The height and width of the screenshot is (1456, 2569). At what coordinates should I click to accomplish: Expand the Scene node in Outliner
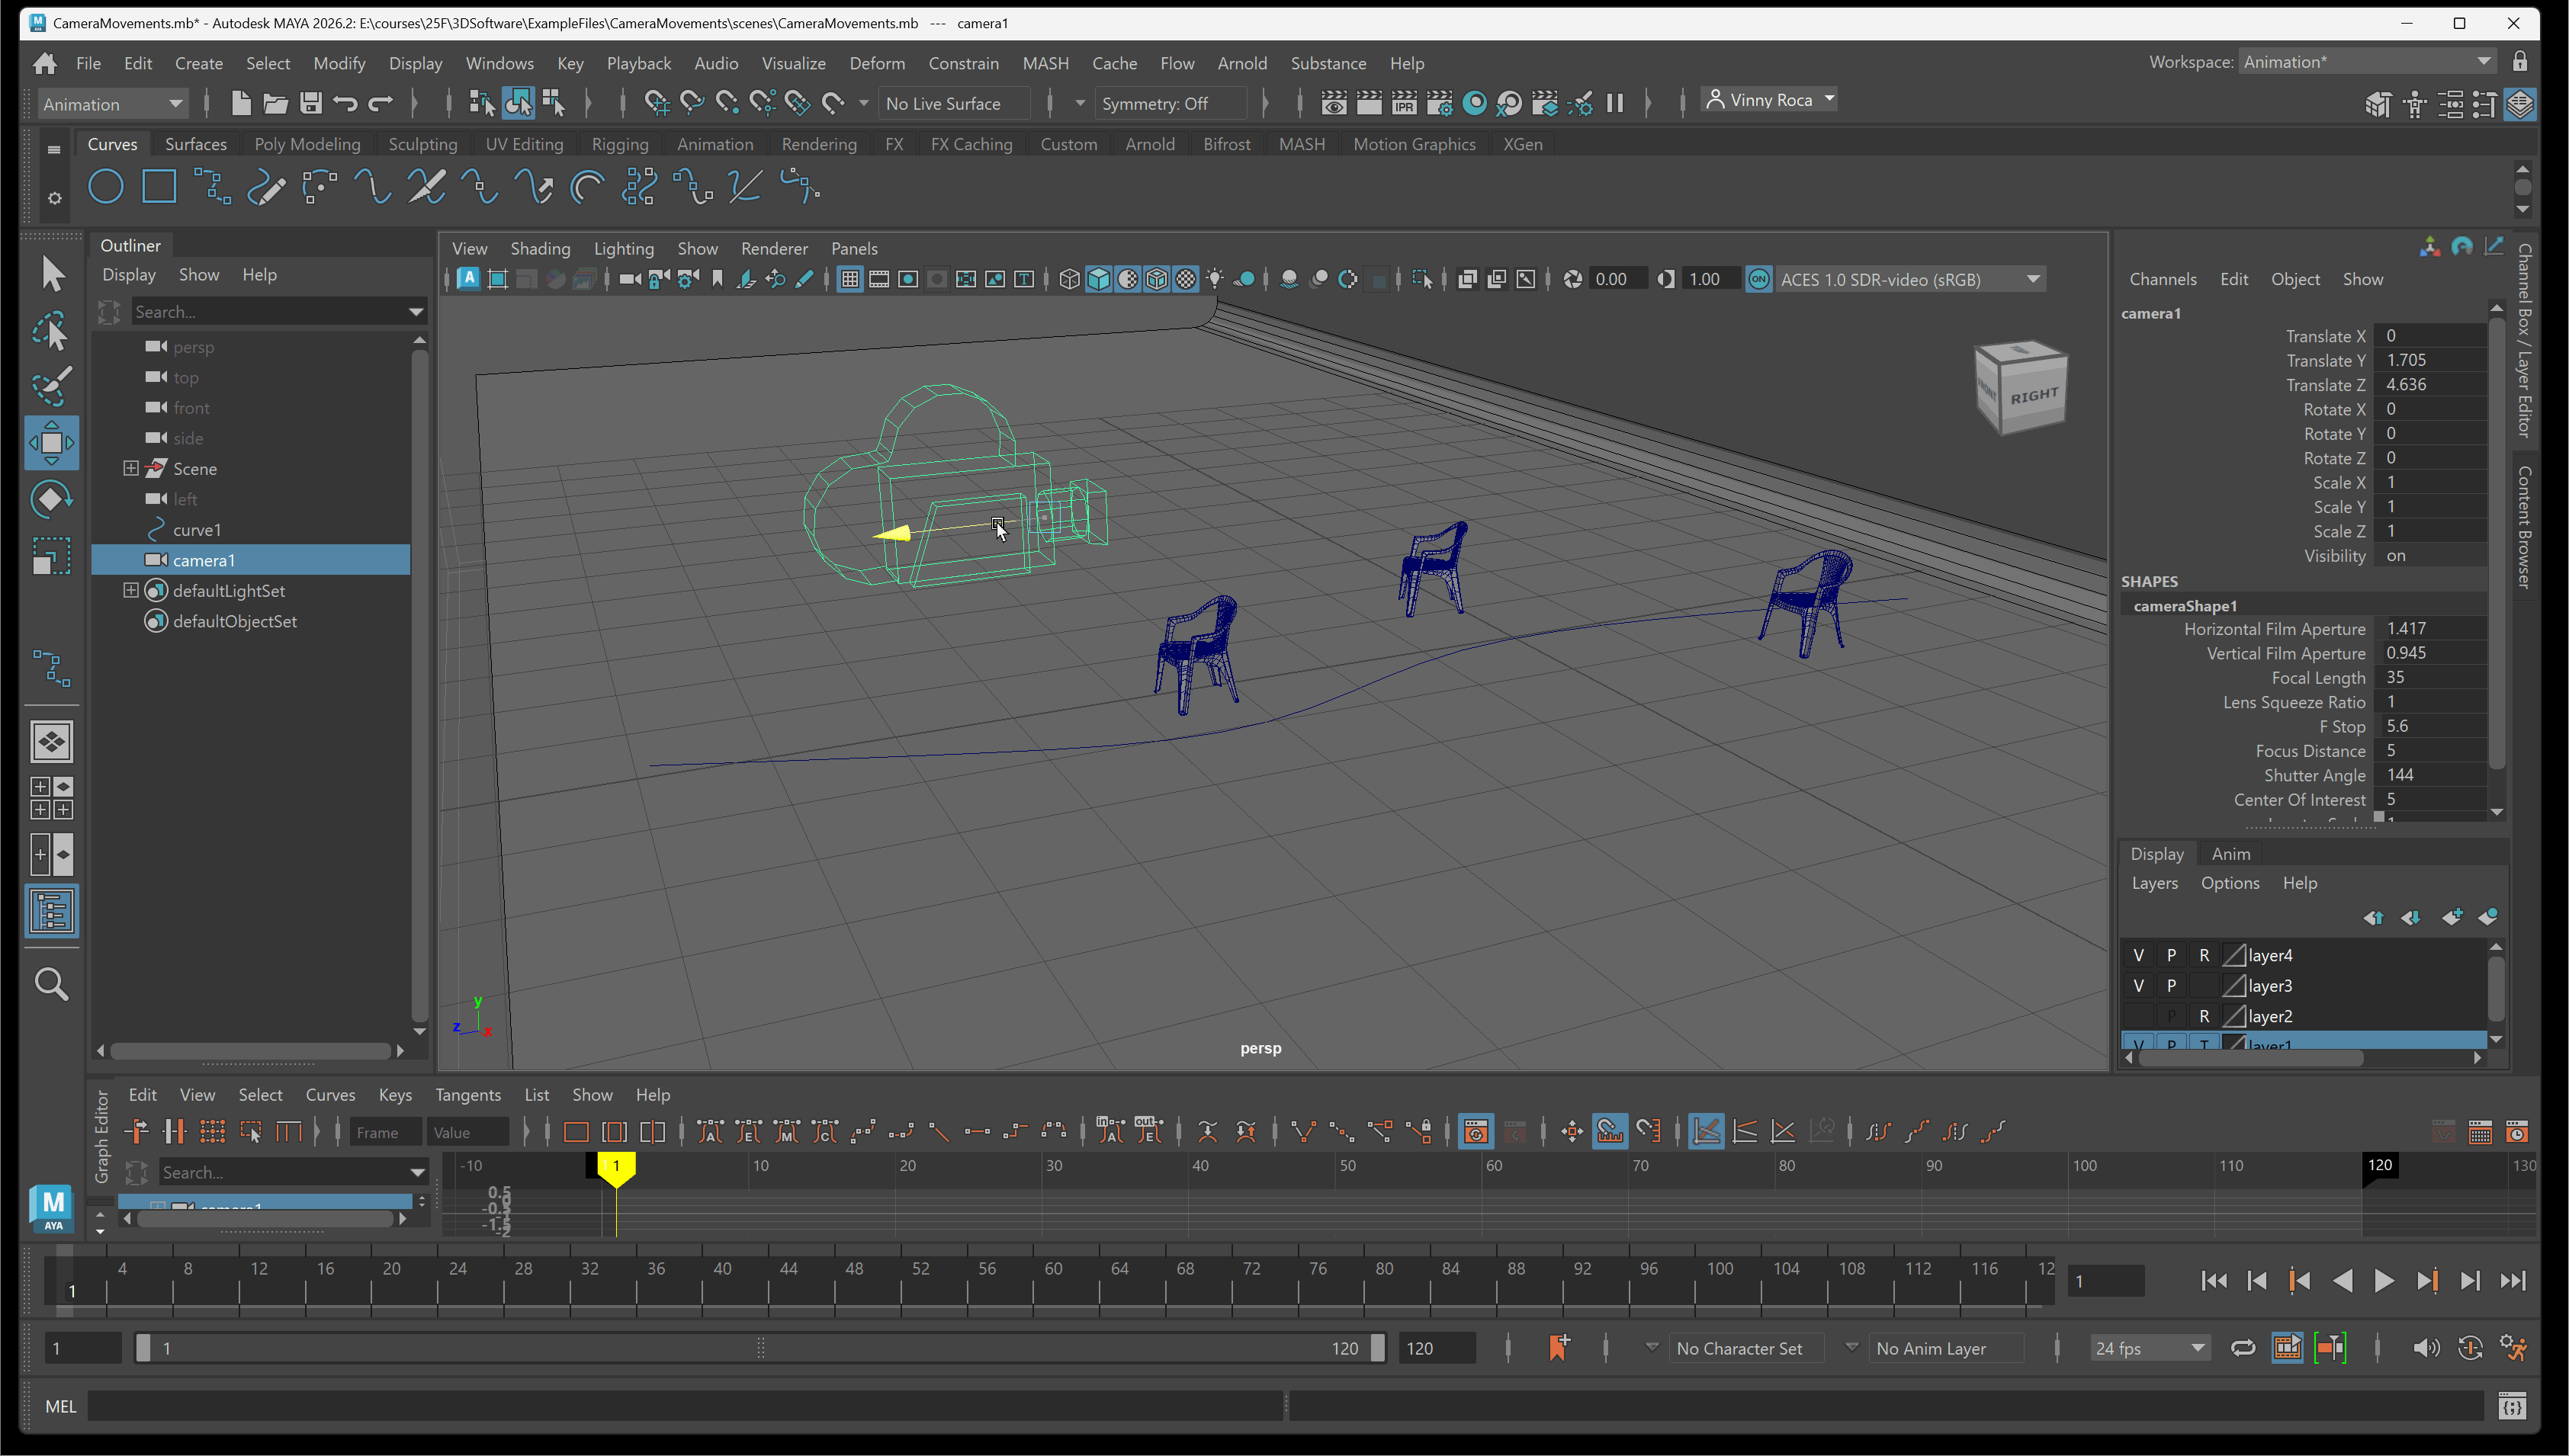tap(130, 468)
